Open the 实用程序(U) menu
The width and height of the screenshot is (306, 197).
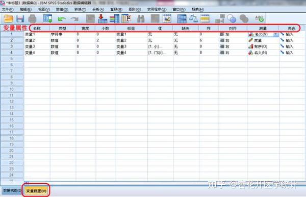[x=157, y=9]
